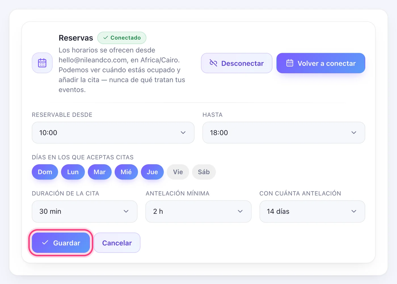Enable the Sáb day chip
The height and width of the screenshot is (284, 397).
click(204, 172)
